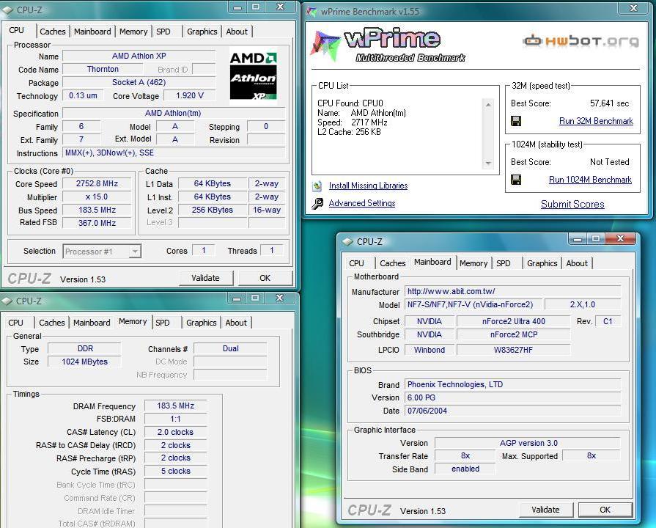Open Memory tab in Mainboard CPU-Z window
Viewport: 656px width, 528px height.
pos(473,263)
